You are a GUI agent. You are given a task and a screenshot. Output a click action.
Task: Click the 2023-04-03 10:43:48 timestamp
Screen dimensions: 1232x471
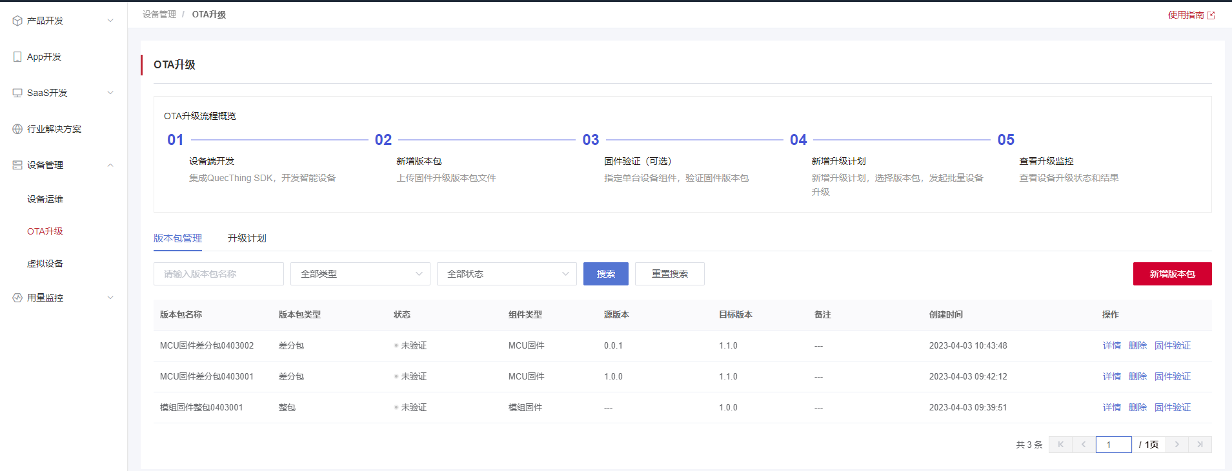[x=968, y=345]
